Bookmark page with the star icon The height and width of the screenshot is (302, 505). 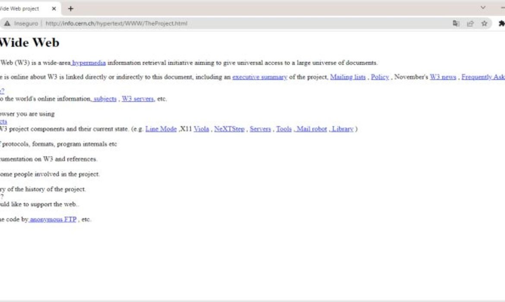[x=484, y=23]
